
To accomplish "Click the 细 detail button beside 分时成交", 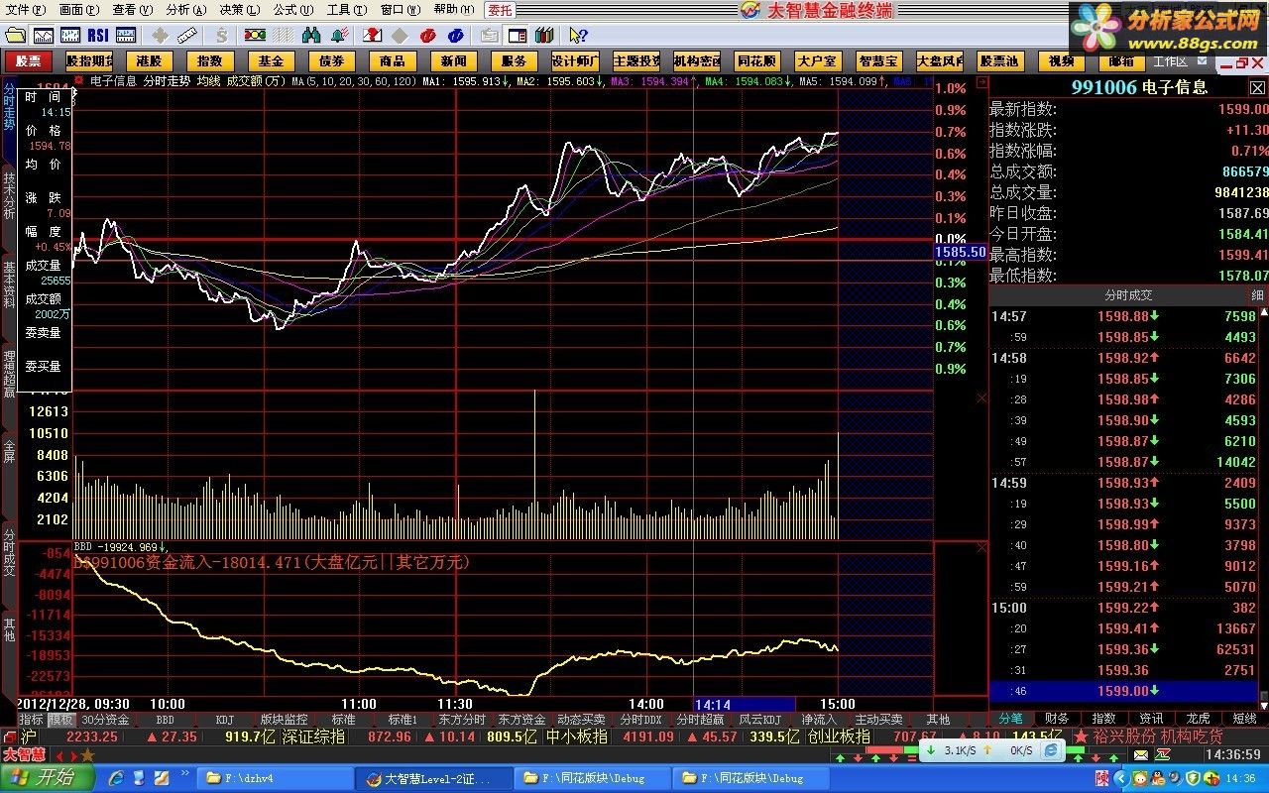I will pyautogui.click(x=1257, y=295).
